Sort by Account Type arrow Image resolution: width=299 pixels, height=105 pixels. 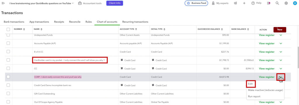pyautogui.click(x=136, y=29)
